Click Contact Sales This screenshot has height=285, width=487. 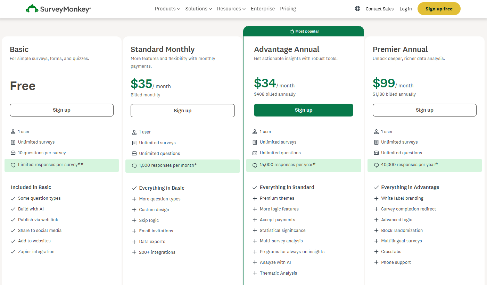coord(380,9)
